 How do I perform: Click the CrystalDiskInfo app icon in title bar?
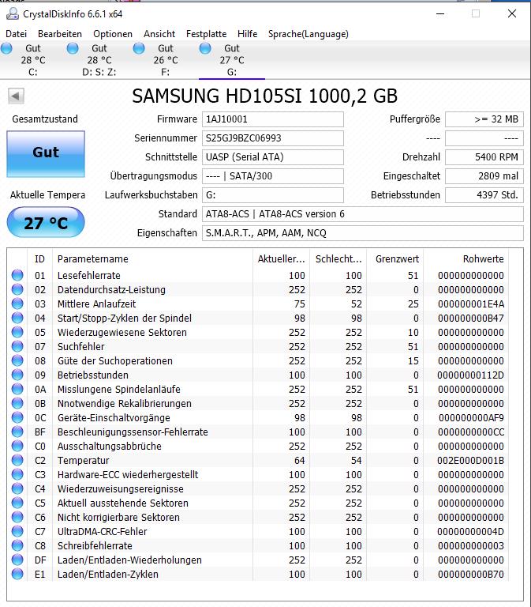click(13, 14)
